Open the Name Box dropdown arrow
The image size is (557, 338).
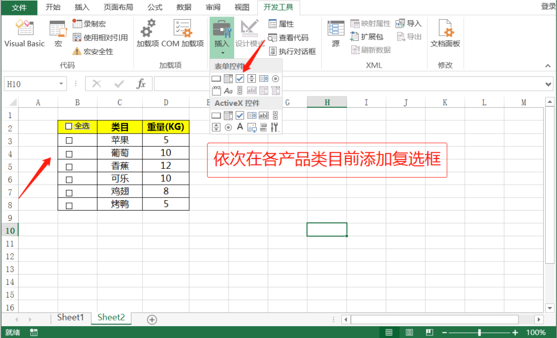(x=61, y=84)
